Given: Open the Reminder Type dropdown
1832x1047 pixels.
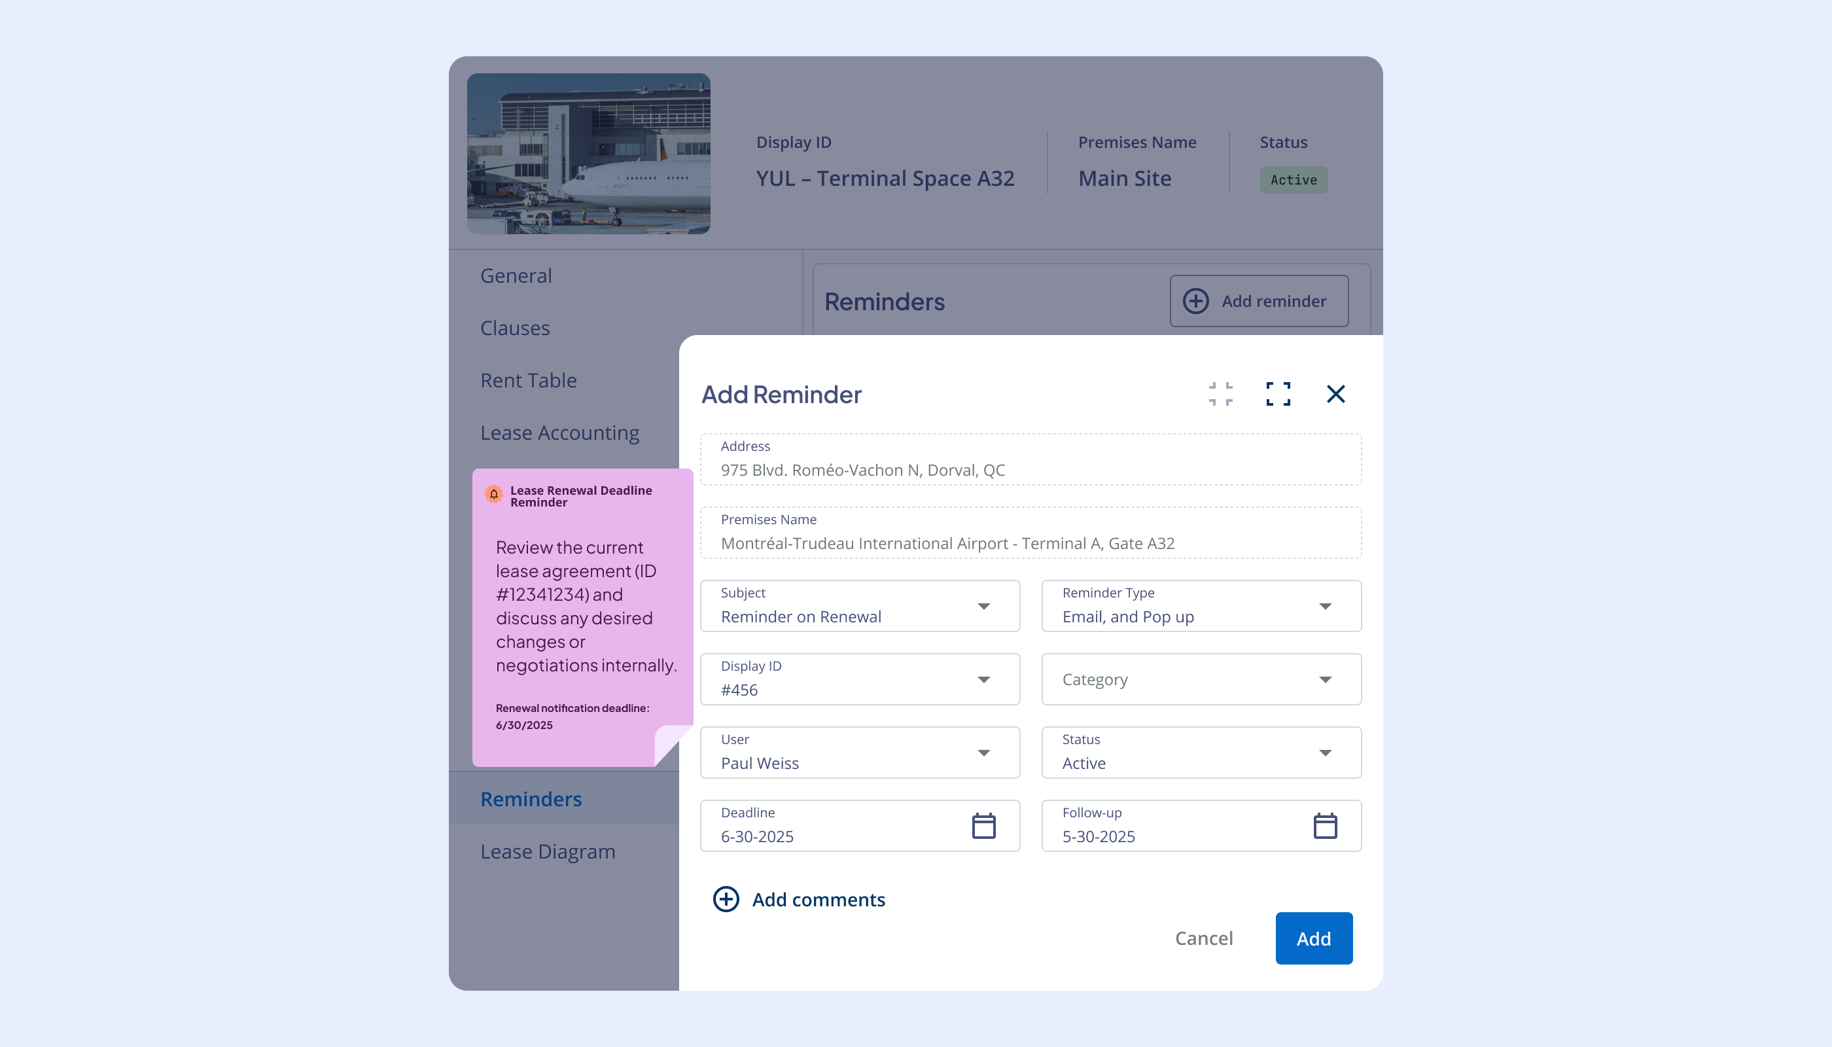Looking at the screenshot, I should click(x=1326, y=606).
